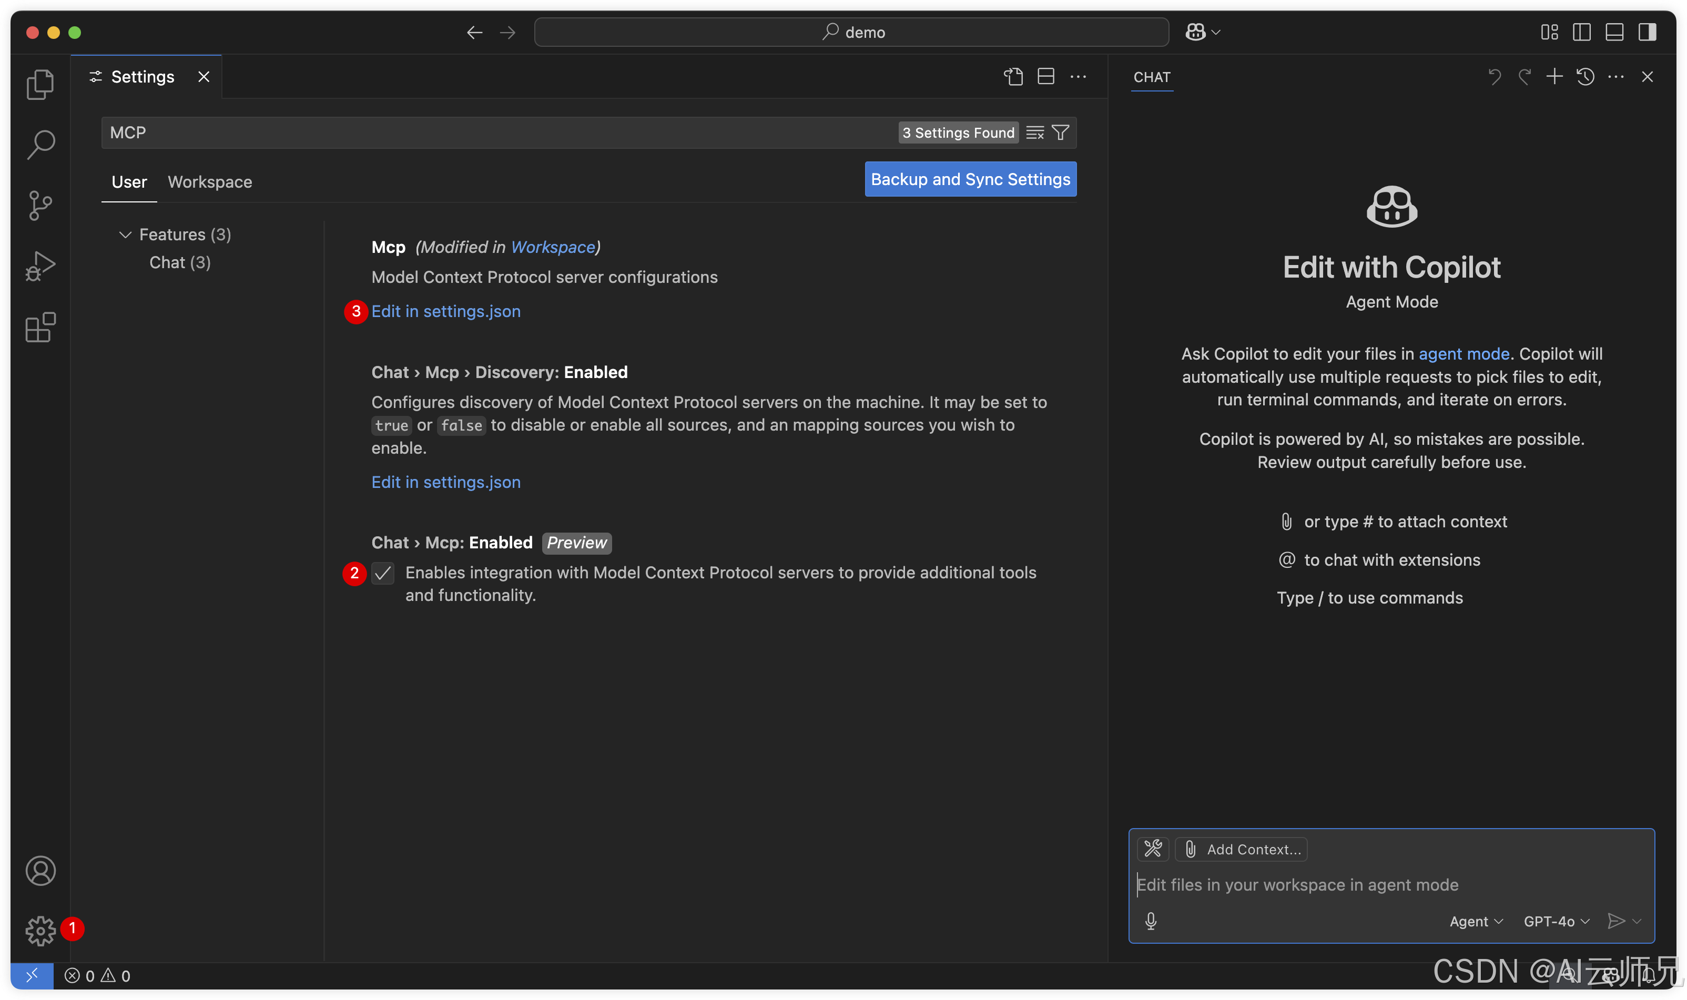Start voice chat with microphone icon
The width and height of the screenshot is (1687, 1000).
click(x=1151, y=921)
